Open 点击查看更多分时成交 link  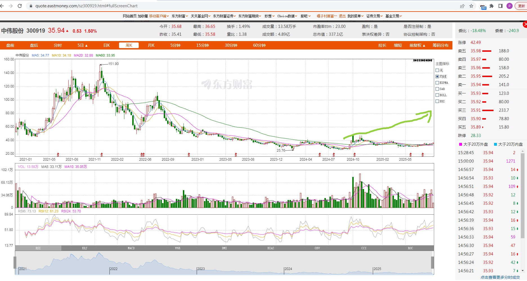(x=500, y=277)
